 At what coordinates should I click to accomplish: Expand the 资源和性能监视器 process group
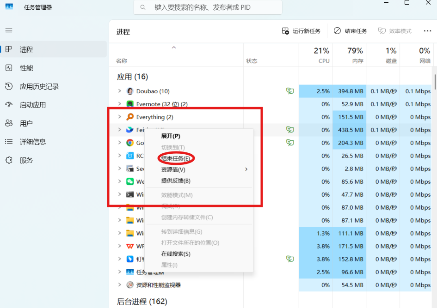119,285
